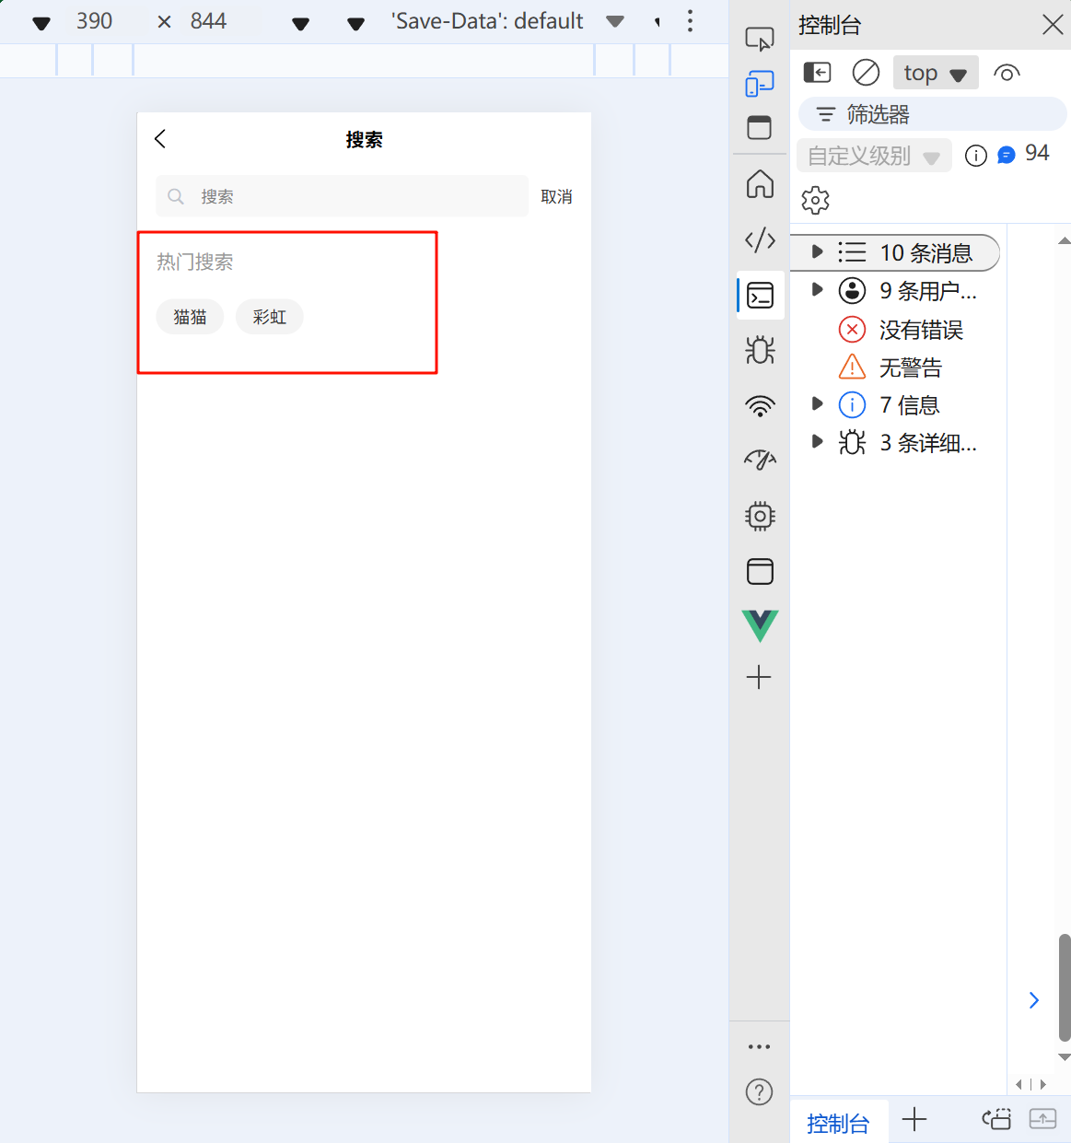Open the 94 issues message counter

pyautogui.click(x=1024, y=154)
